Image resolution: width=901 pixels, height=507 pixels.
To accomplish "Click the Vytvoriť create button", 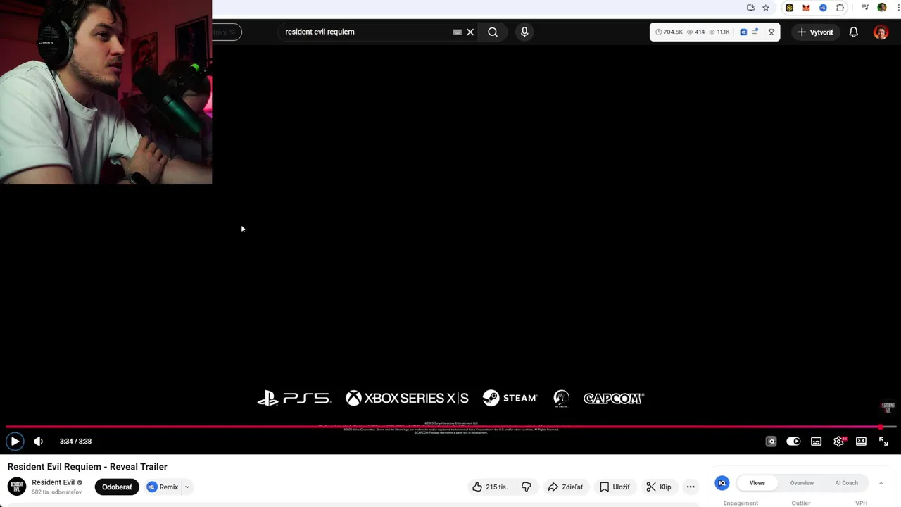I will click(815, 32).
